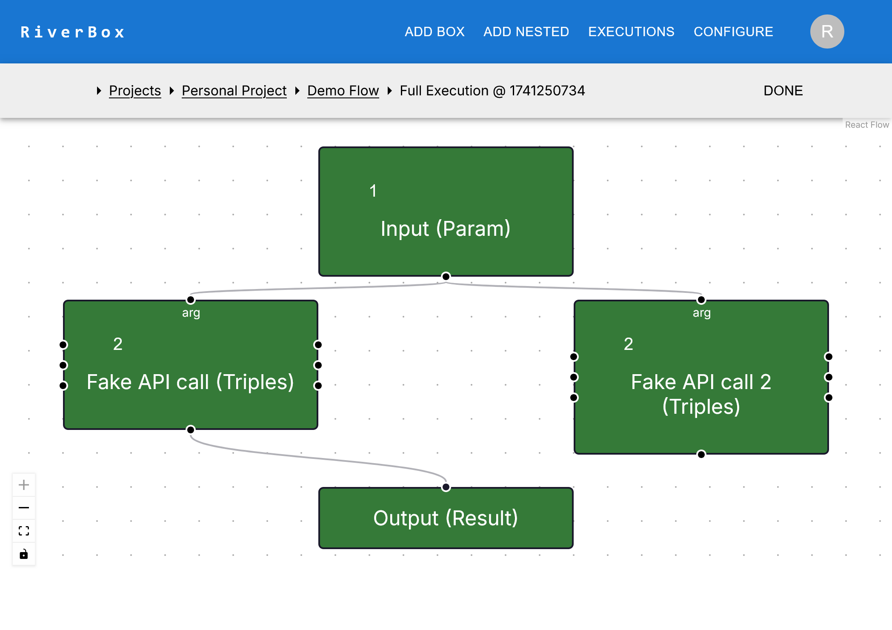Open the ADD BOX menu
This screenshot has width=892, height=630.
click(434, 31)
